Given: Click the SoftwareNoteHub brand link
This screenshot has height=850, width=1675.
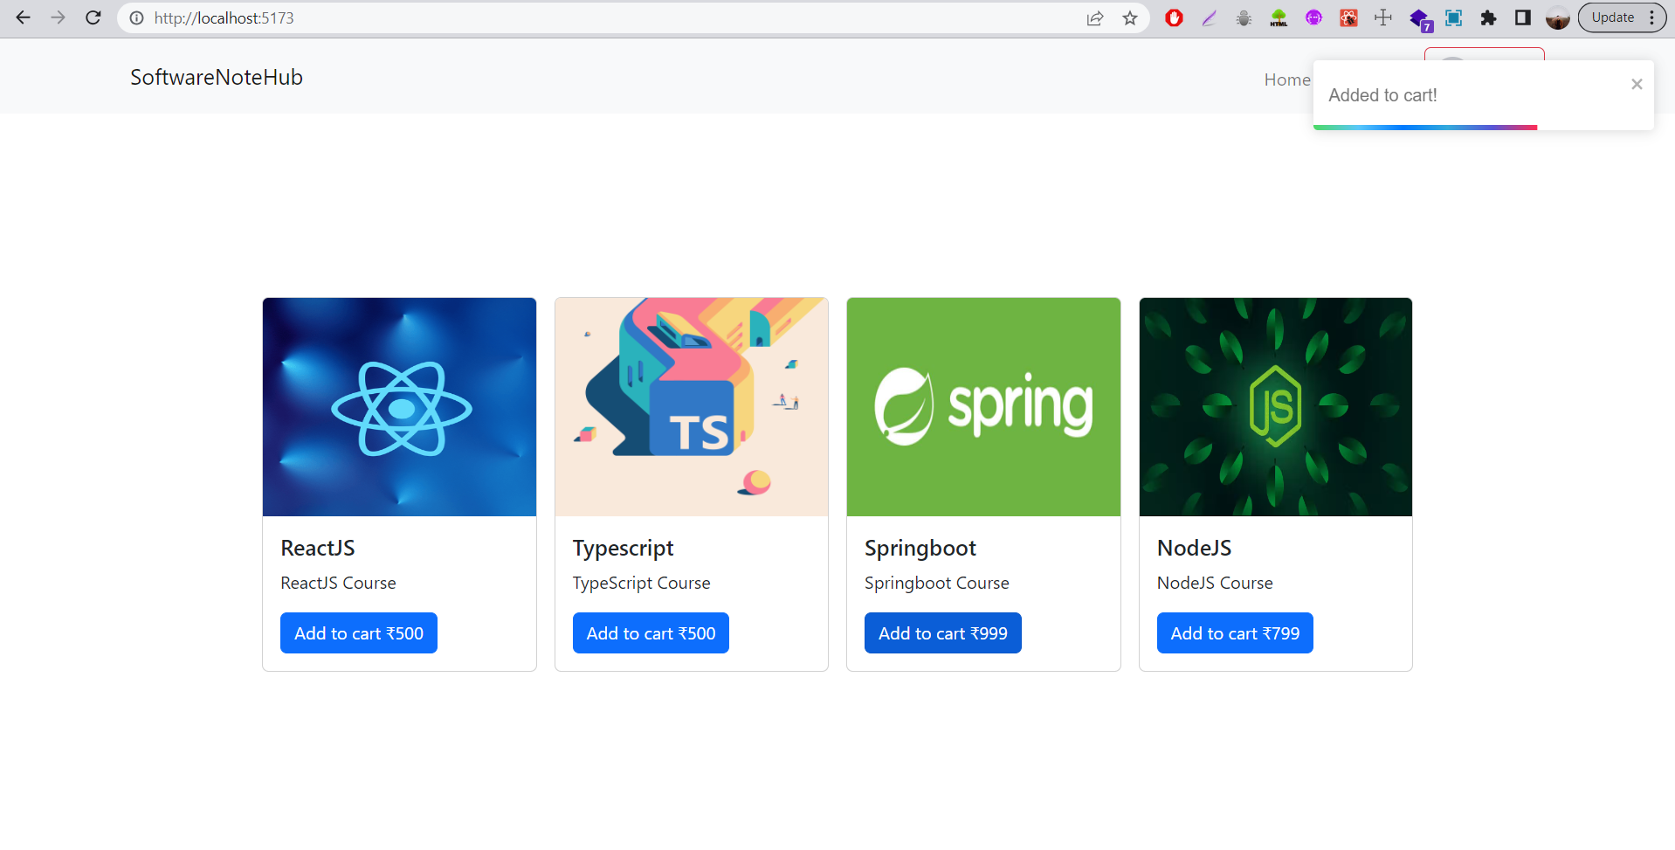Looking at the screenshot, I should tap(217, 77).
